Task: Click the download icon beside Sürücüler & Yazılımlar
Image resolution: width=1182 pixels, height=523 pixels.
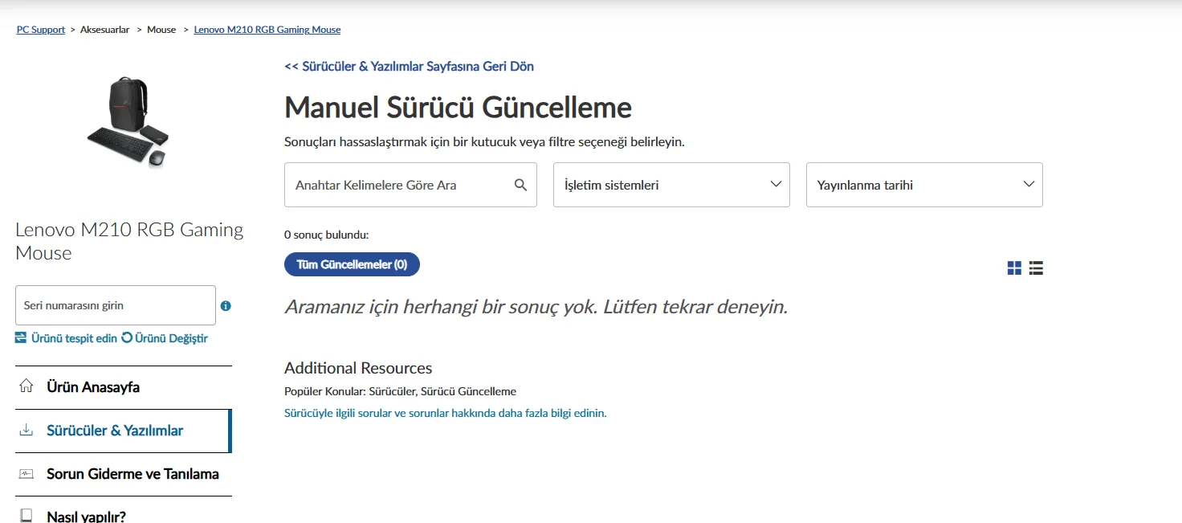Action: (x=26, y=431)
